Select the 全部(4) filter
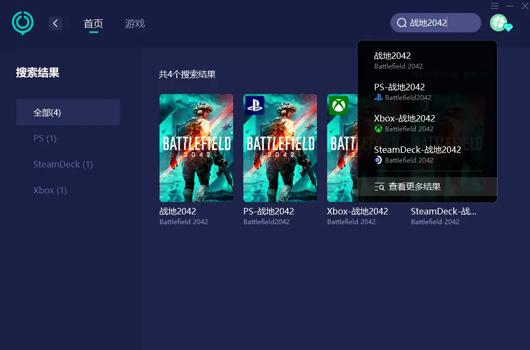This screenshot has height=350, width=530. [68, 112]
